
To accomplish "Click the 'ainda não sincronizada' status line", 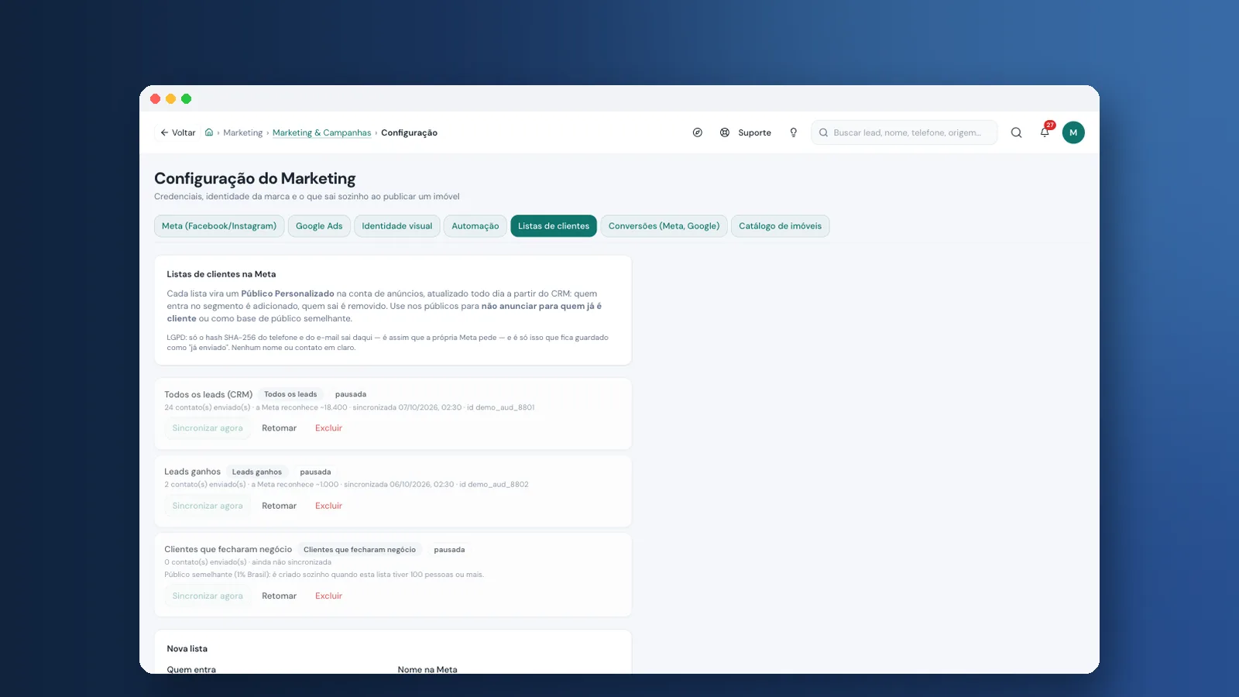I will pyautogui.click(x=291, y=562).
